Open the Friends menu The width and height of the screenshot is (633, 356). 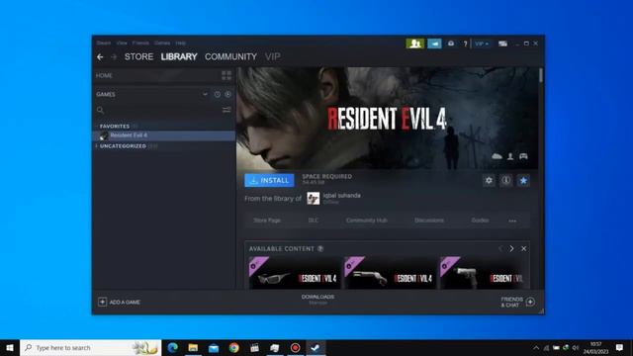(140, 43)
